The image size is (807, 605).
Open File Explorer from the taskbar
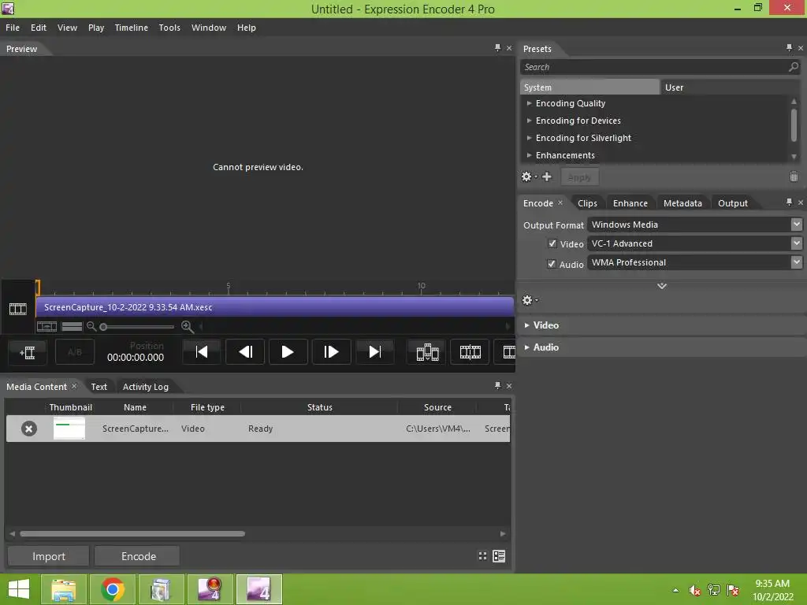[63, 589]
